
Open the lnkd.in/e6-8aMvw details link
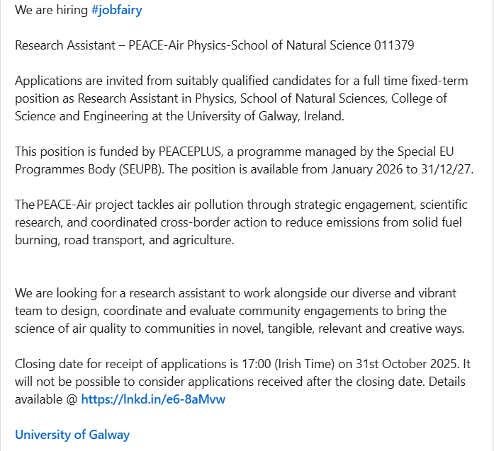pyautogui.click(x=153, y=399)
